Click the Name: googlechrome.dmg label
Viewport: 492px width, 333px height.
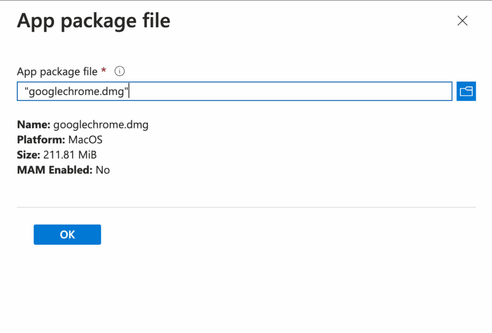[82, 124]
